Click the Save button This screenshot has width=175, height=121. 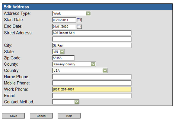[13, 116]
